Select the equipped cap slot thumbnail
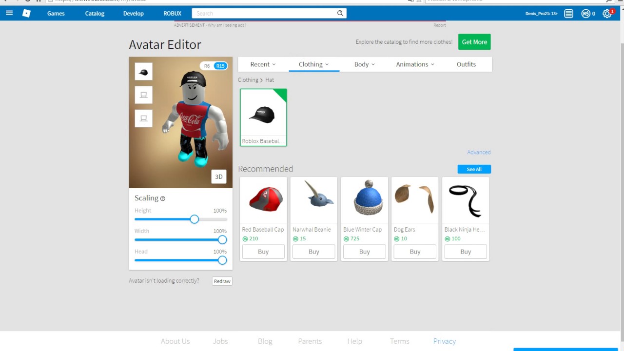The image size is (624, 351). pos(144,72)
